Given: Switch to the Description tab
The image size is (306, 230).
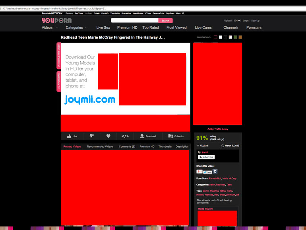Looking at the screenshot, I should 182,146.
